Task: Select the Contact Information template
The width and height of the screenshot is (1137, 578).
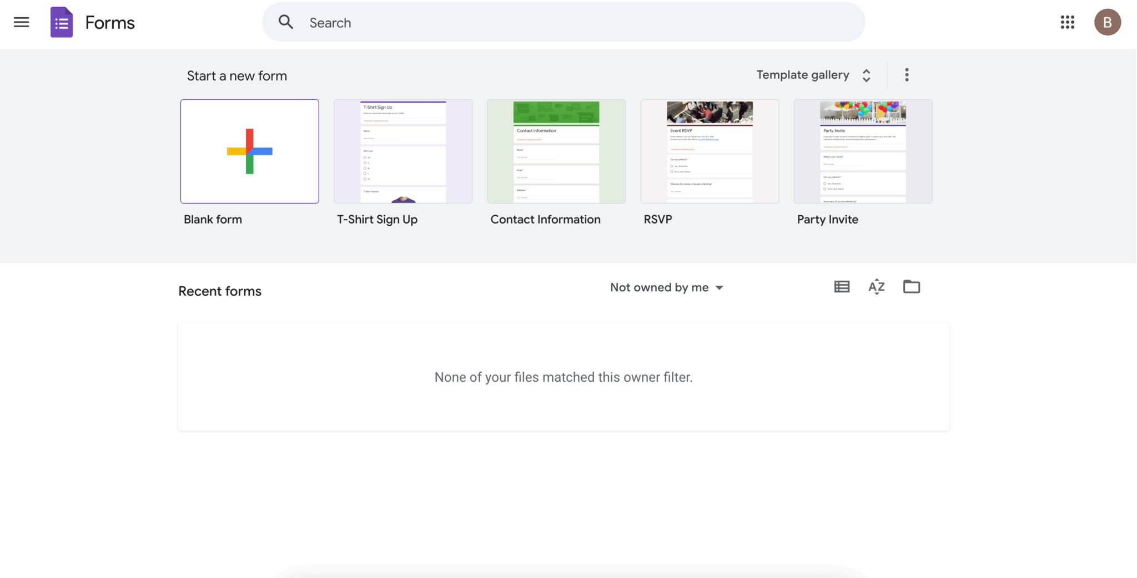Action: coord(556,151)
